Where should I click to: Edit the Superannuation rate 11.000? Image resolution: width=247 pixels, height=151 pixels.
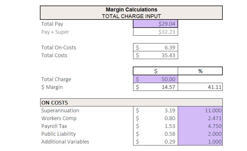200,110
